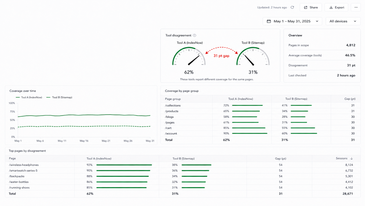Click the Tool A IndexNow gauge
Screen dimensions: 365x206
click(x=189, y=56)
